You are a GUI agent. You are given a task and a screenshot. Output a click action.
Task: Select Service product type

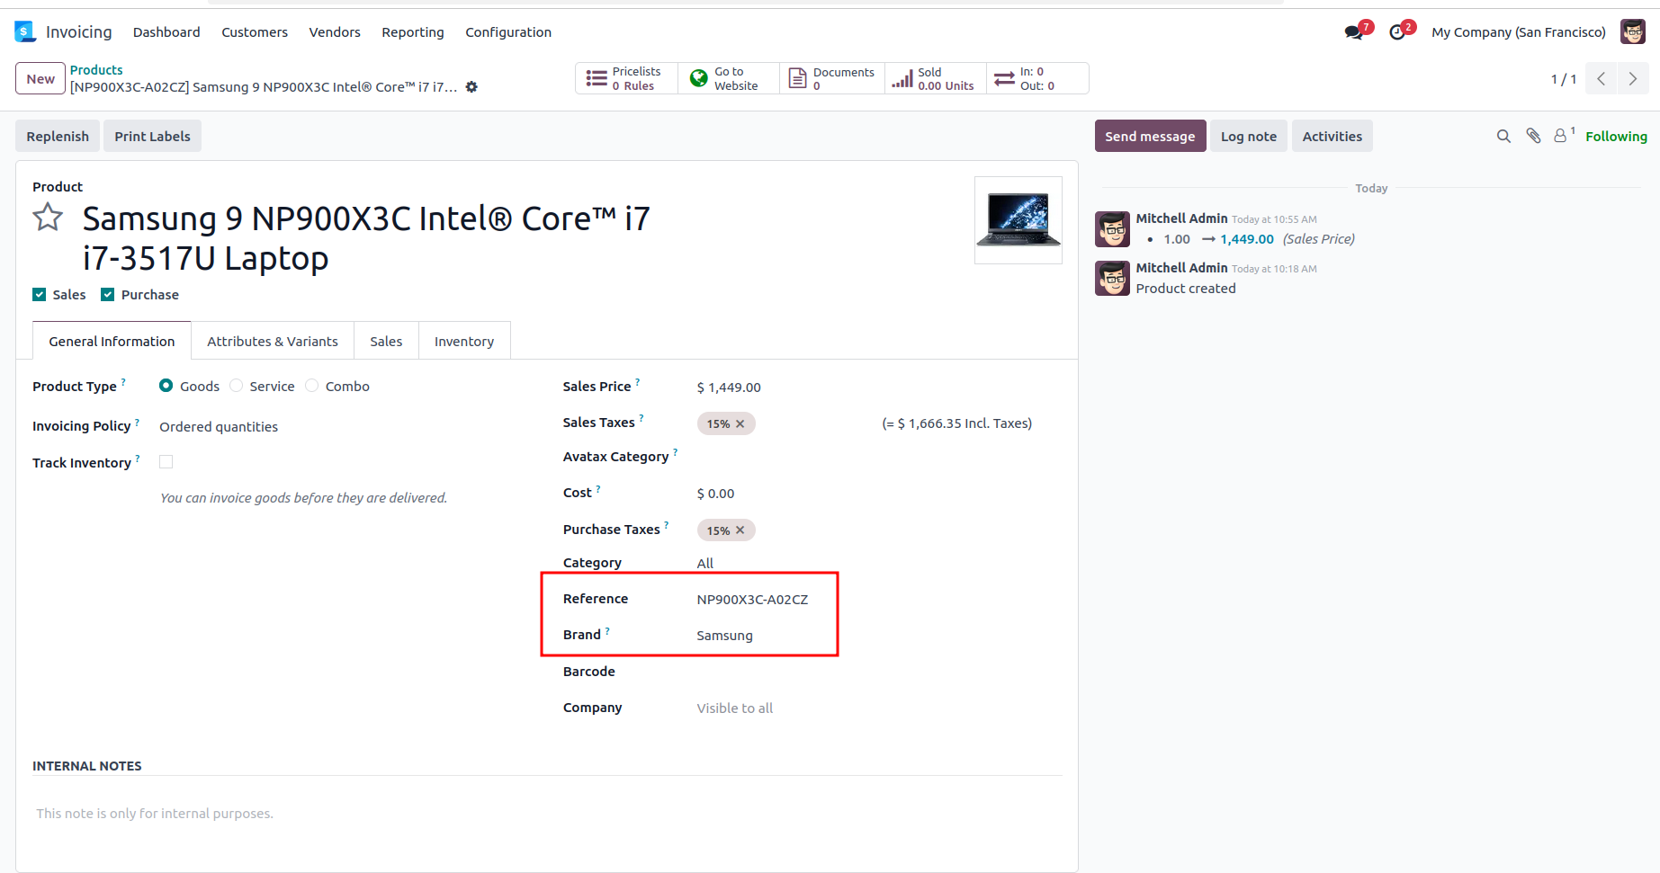click(x=237, y=386)
